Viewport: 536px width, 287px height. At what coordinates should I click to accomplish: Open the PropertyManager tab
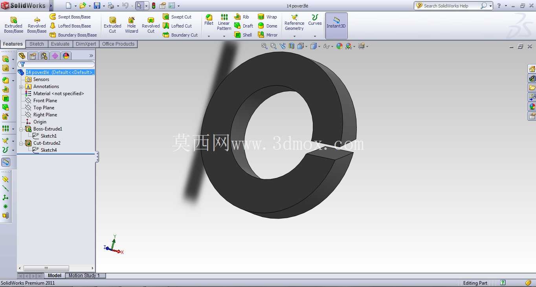[x=33, y=56]
